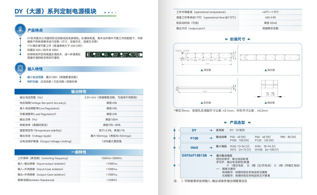The width and height of the screenshot is (317, 195).
Task: Click the 工作环境温度 row label
Action: click(201, 12)
